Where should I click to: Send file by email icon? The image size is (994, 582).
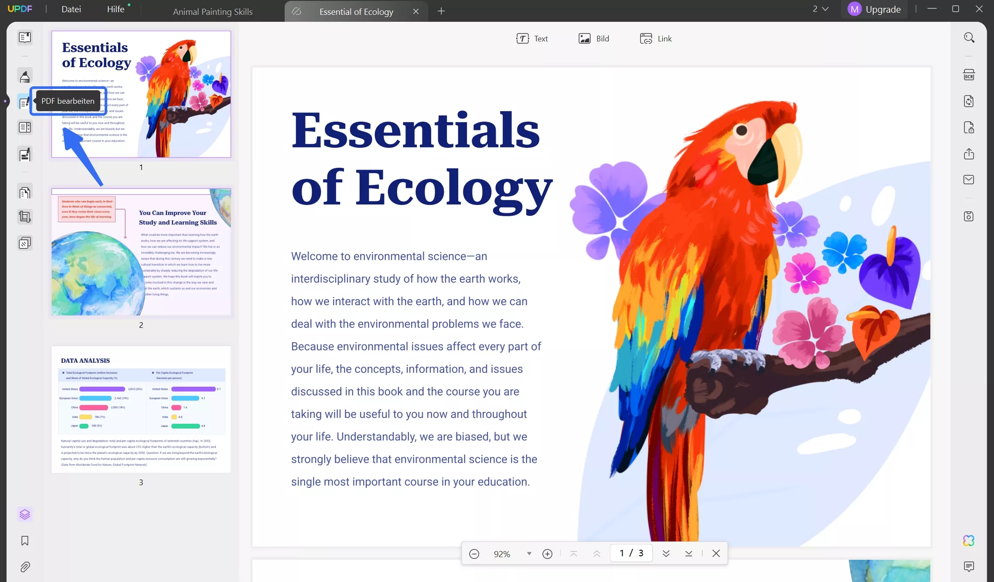point(969,180)
